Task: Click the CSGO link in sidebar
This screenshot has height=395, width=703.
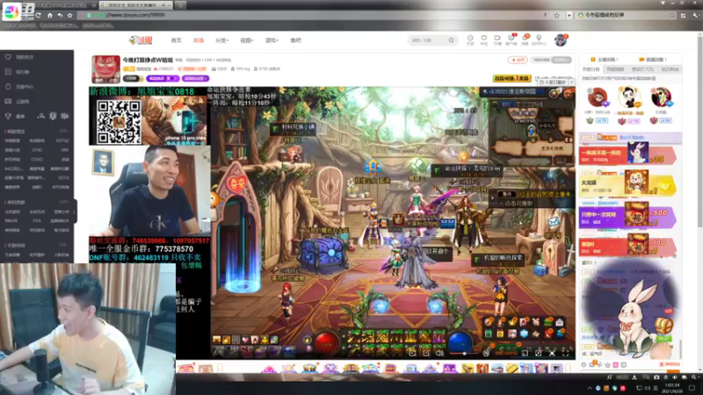Action: point(37,159)
